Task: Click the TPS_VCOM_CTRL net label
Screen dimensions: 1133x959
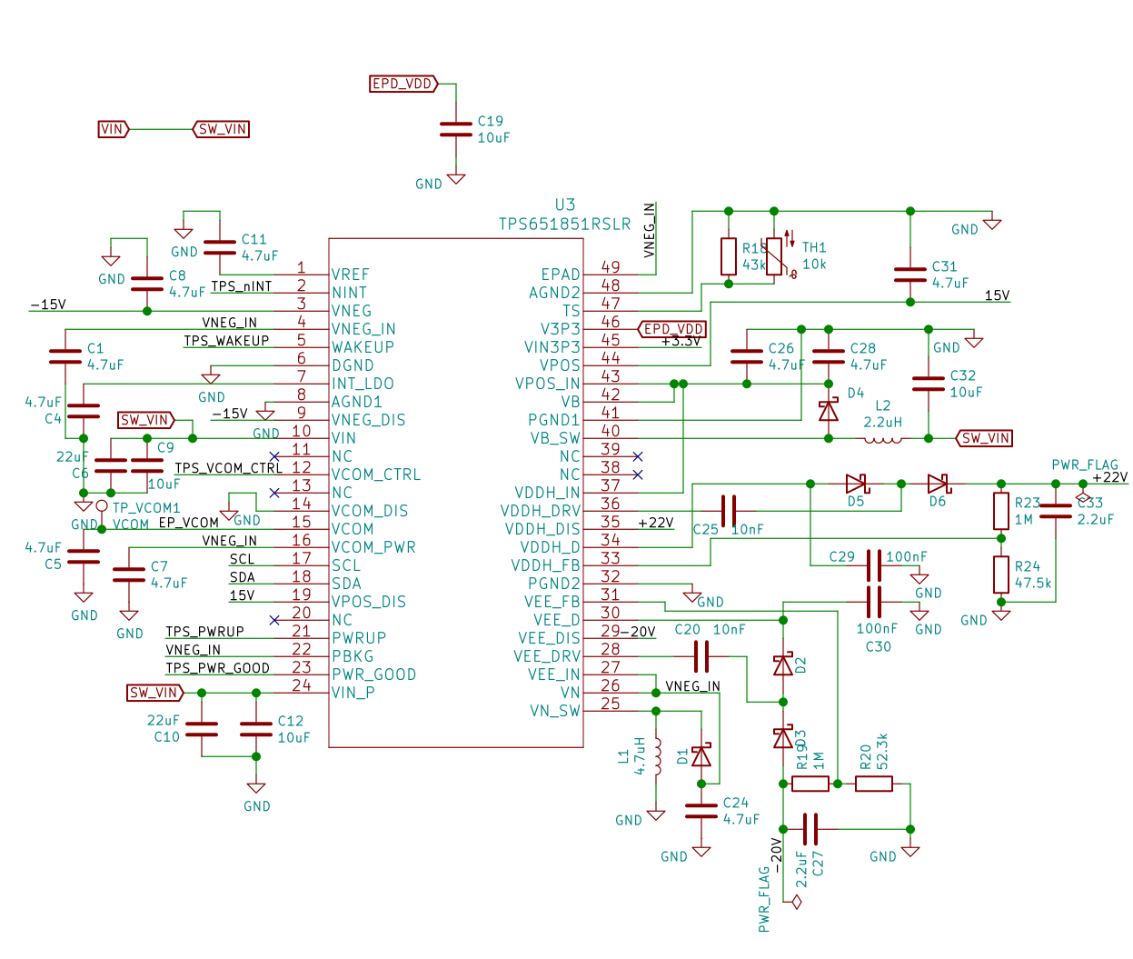Action: [x=229, y=468]
